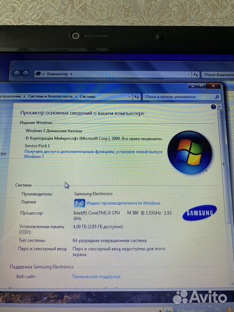Click 'Samsung Electronics' manufacturer value
234x312 pixels.
coord(94,194)
